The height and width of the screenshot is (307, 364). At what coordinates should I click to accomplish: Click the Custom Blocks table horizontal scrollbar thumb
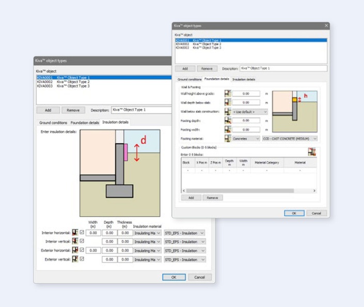pos(240,191)
